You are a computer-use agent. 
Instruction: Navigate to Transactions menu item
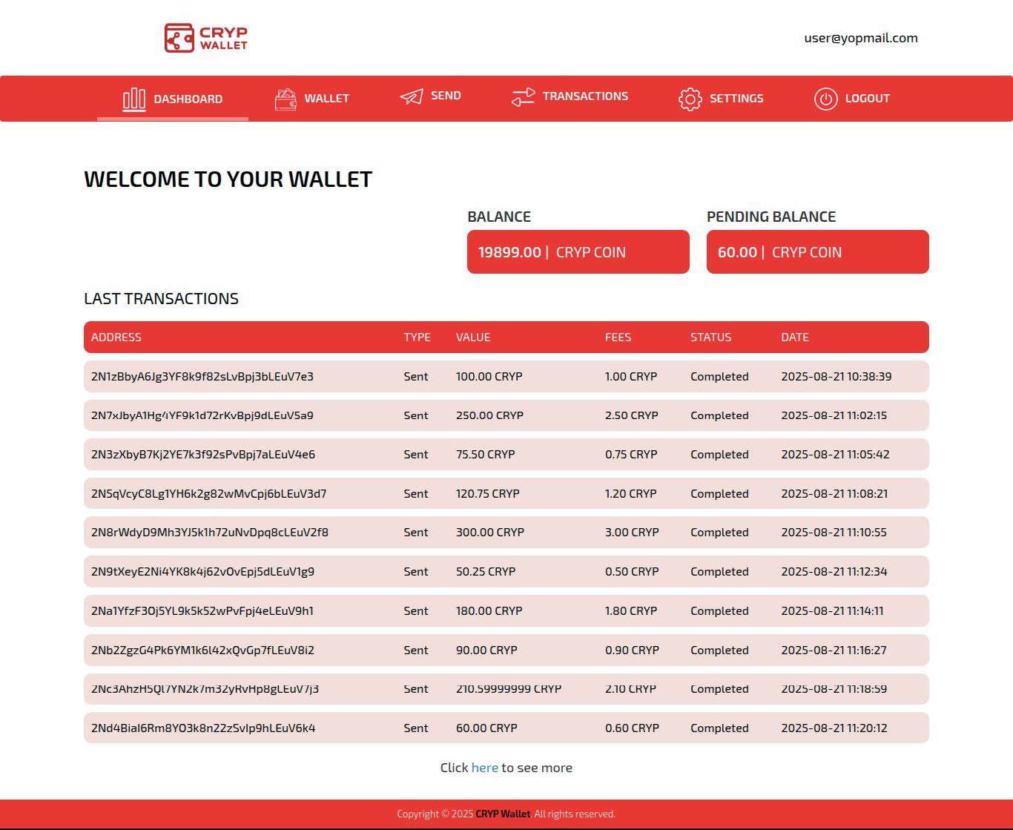pyautogui.click(x=570, y=97)
